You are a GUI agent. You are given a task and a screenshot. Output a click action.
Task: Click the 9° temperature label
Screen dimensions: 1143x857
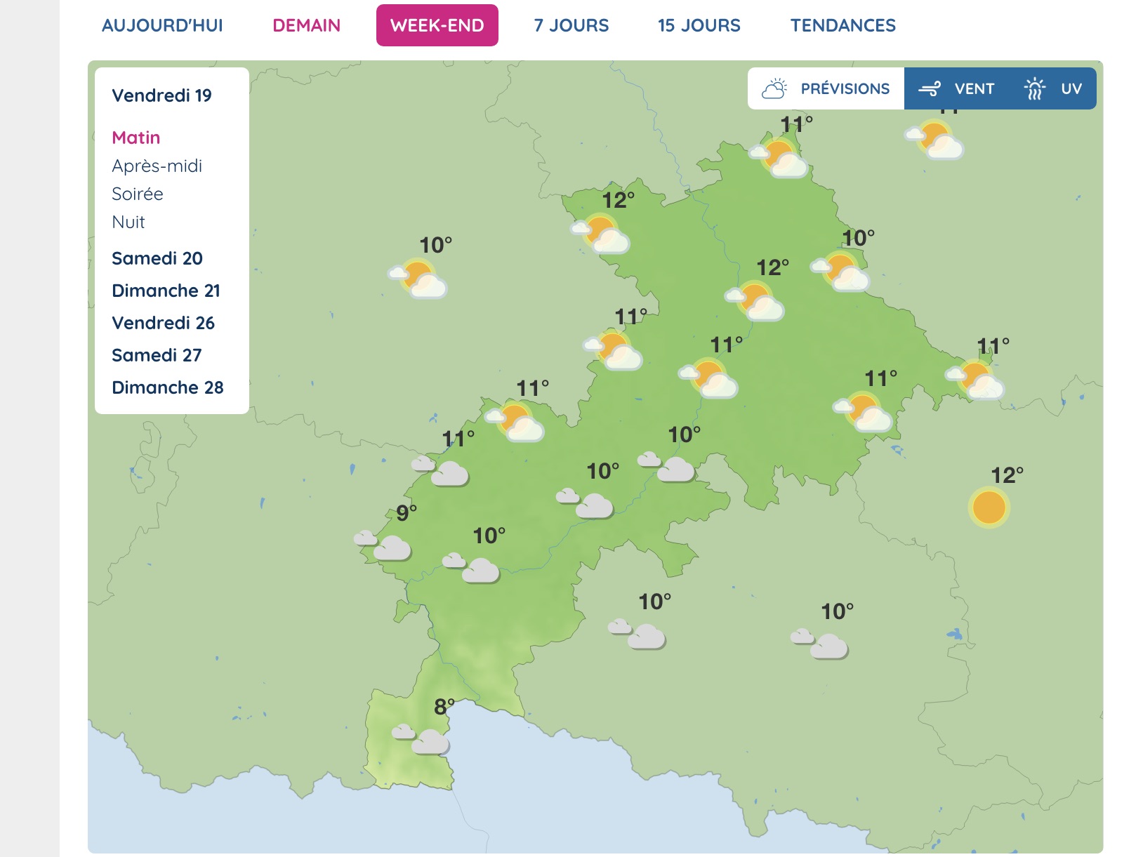click(407, 513)
